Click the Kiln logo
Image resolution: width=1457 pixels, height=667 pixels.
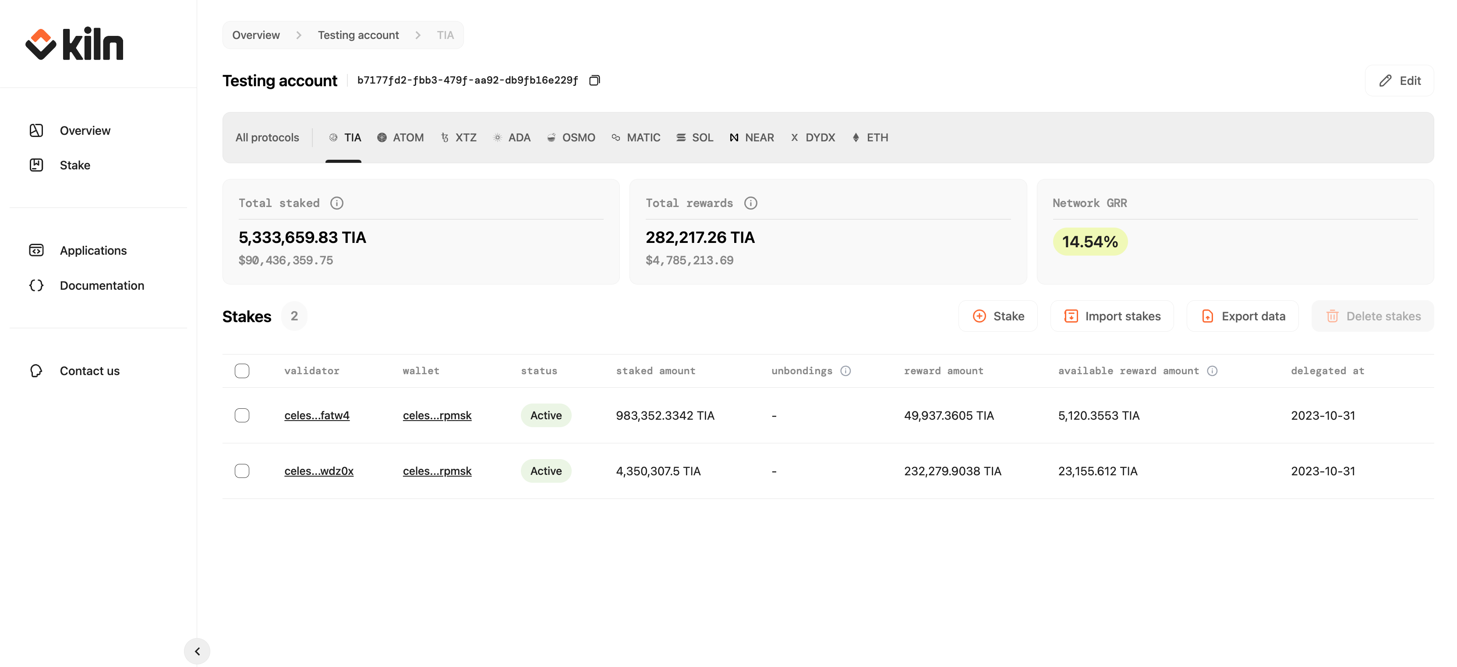(74, 44)
